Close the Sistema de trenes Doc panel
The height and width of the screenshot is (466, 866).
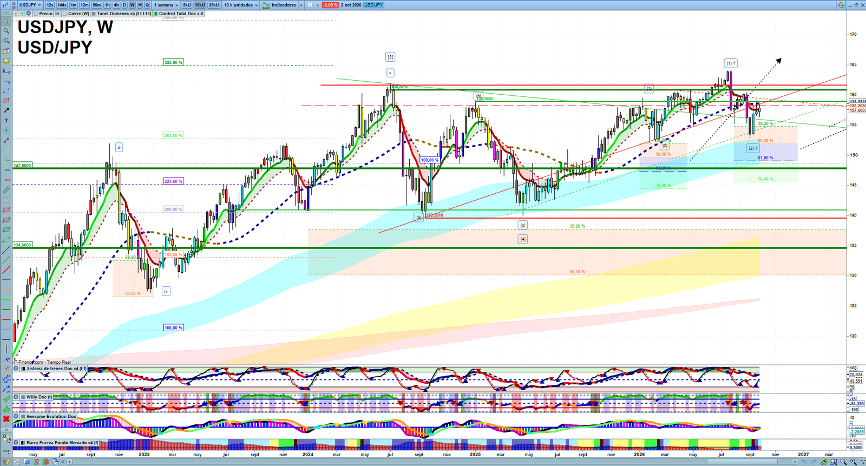coord(16,369)
